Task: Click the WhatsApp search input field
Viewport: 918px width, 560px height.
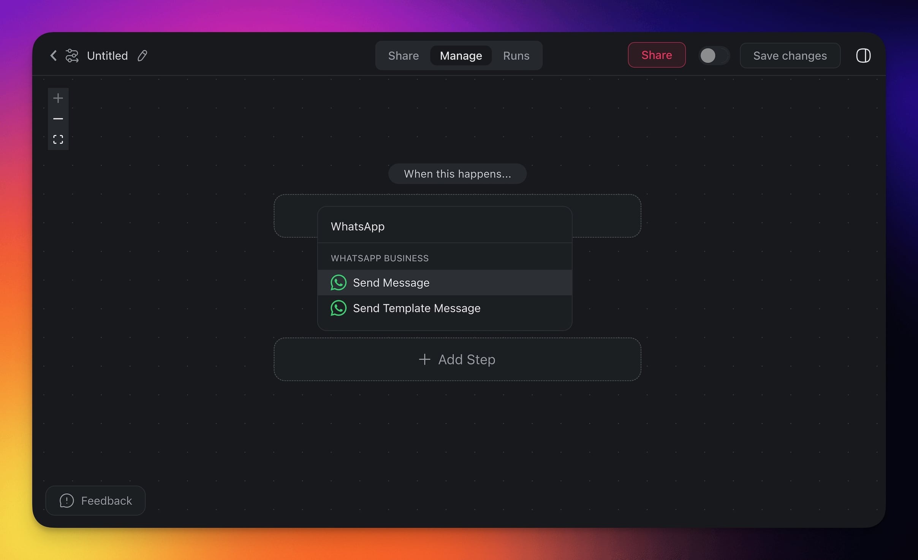Action: 445,227
